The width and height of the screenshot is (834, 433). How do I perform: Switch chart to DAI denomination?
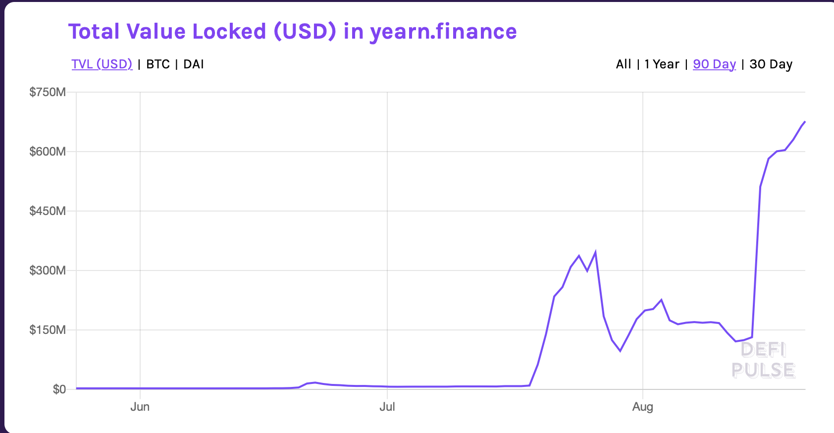pyautogui.click(x=194, y=64)
